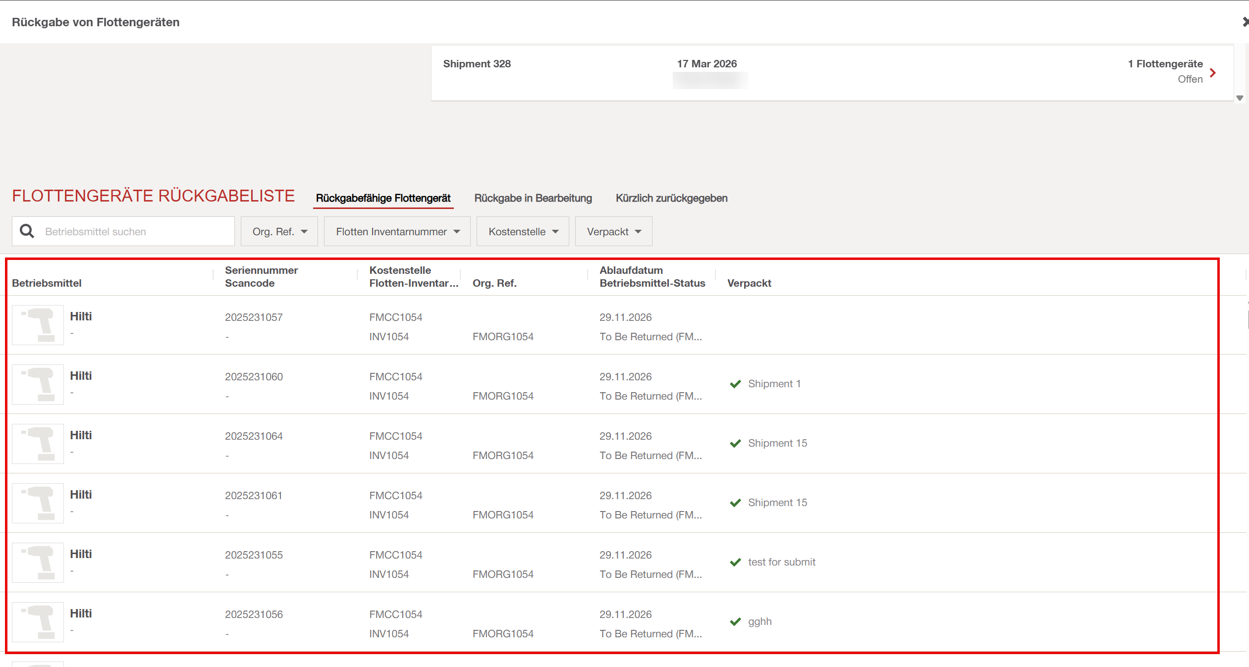Expand the Flotten Inventarnummer filter
Viewport: 1249px width, 667px height.
pos(397,231)
